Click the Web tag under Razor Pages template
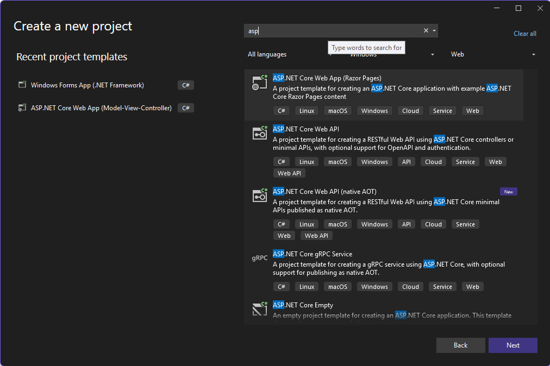The width and height of the screenshot is (550, 366). click(x=472, y=111)
